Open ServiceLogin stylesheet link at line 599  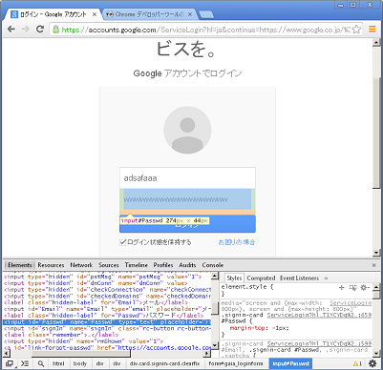tap(319, 343)
